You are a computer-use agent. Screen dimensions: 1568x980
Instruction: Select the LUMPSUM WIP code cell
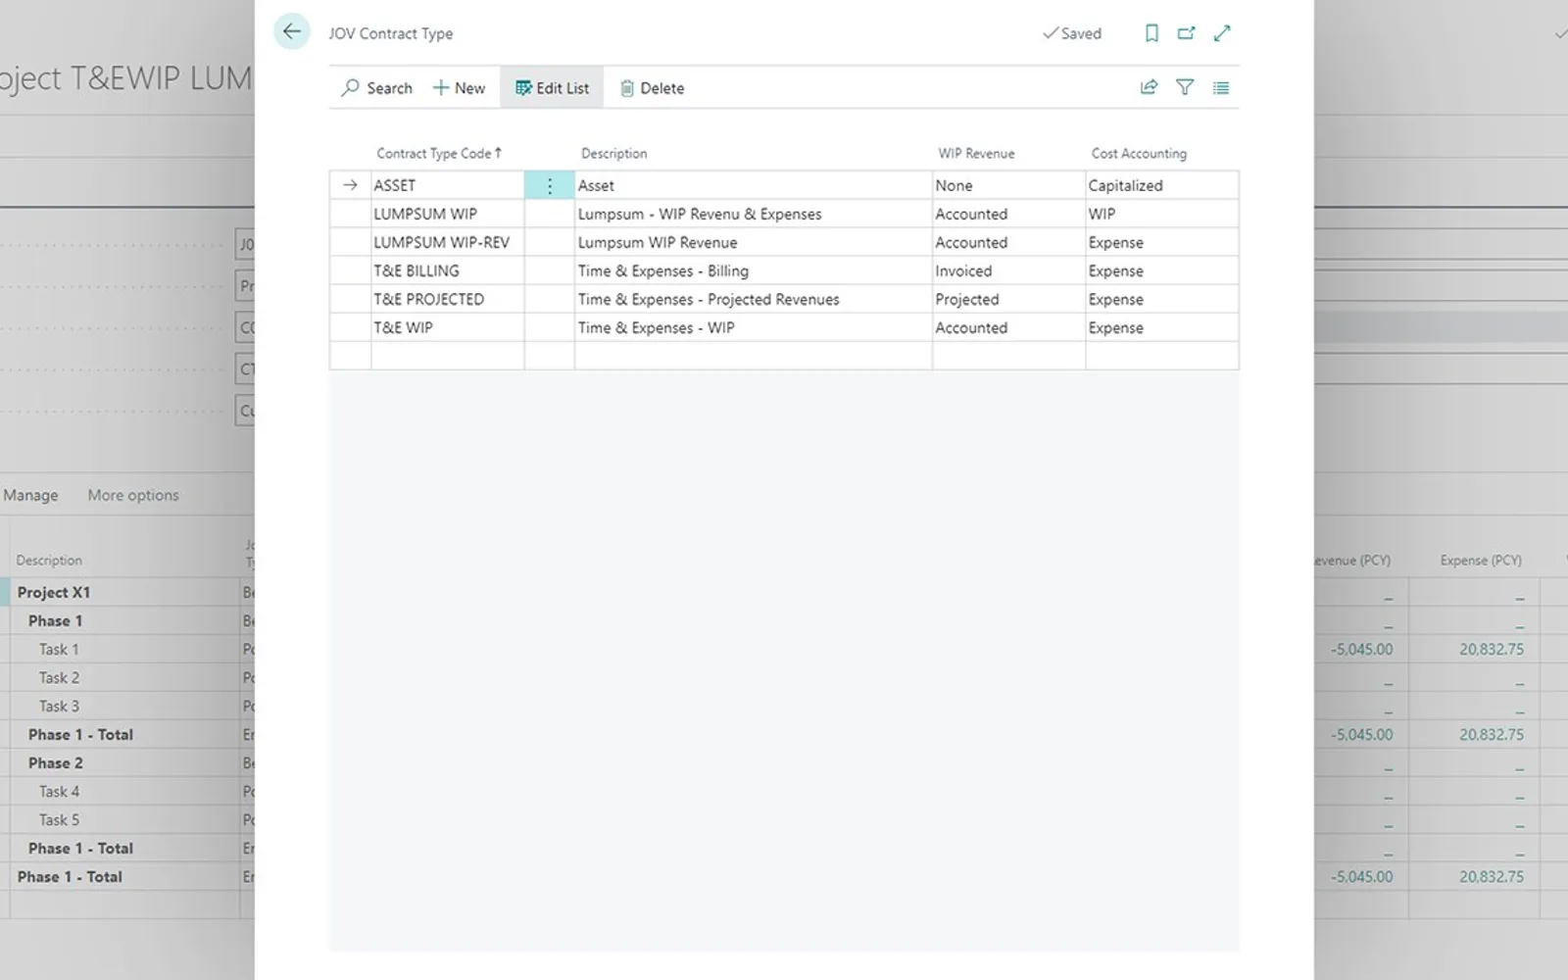(x=447, y=214)
